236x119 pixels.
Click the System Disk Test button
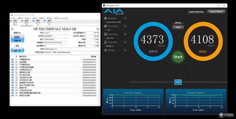point(196,12)
